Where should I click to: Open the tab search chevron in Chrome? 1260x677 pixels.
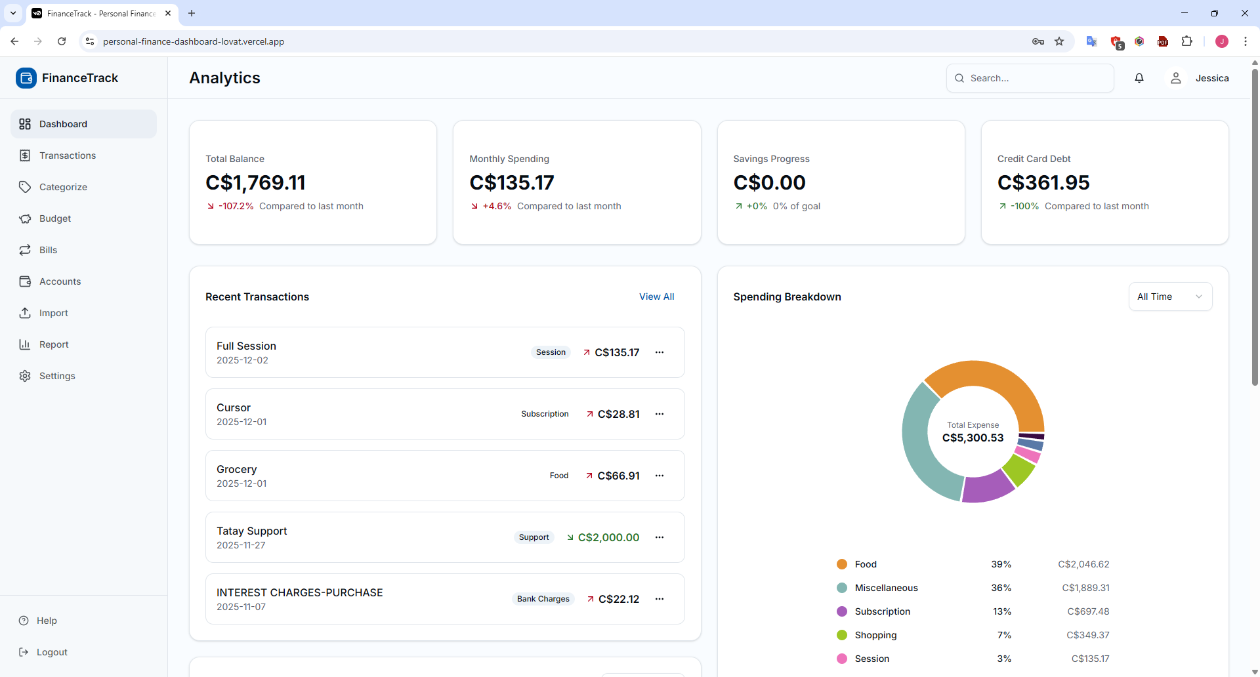pos(13,13)
